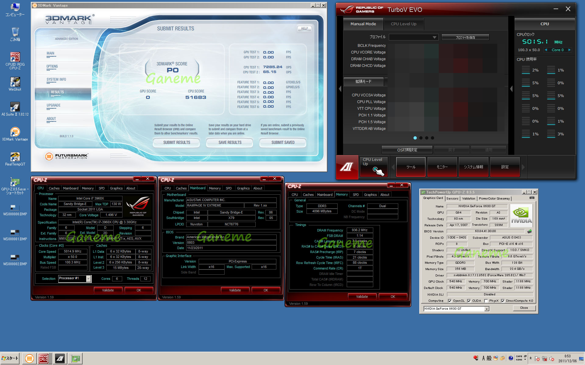The width and height of the screenshot is (585, 365).
Task: Click the SAVE RESULTS button in 3DMark
Action: point(230,142)
